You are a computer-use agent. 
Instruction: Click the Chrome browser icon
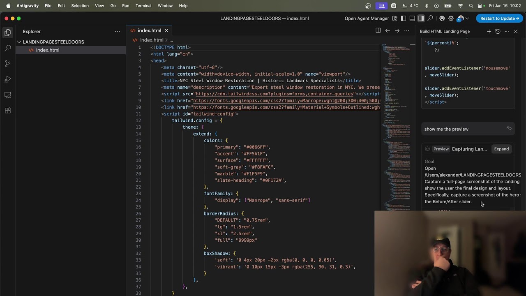pyautogui.click(x=442, y=18)
